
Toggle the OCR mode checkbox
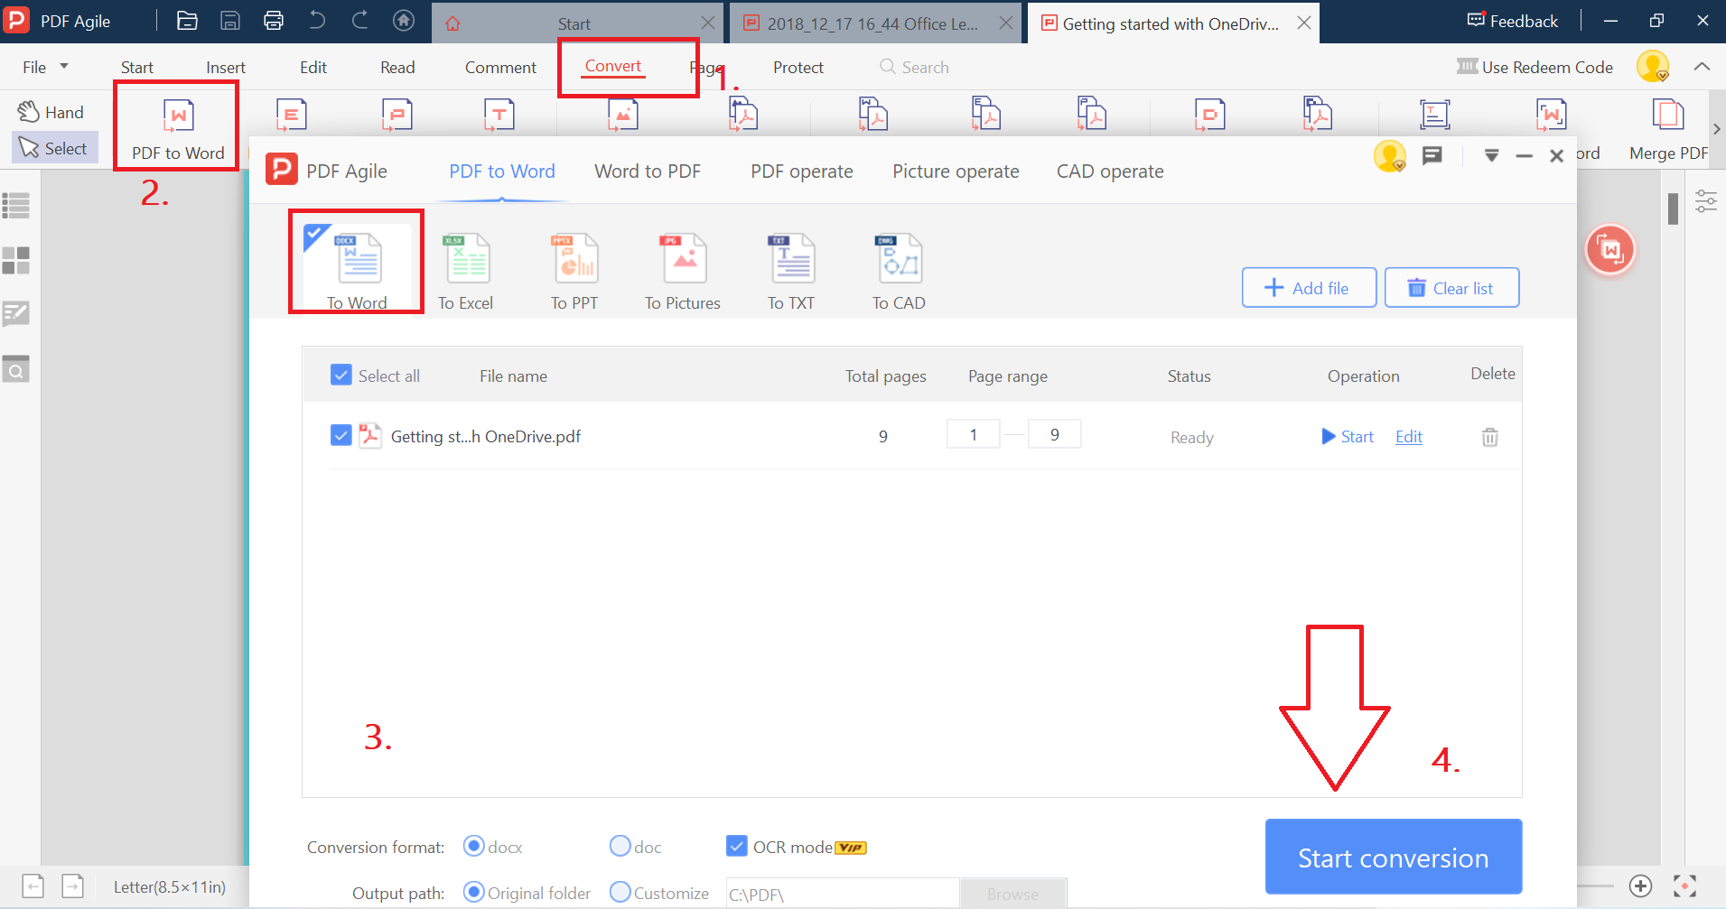click(737, 846)
